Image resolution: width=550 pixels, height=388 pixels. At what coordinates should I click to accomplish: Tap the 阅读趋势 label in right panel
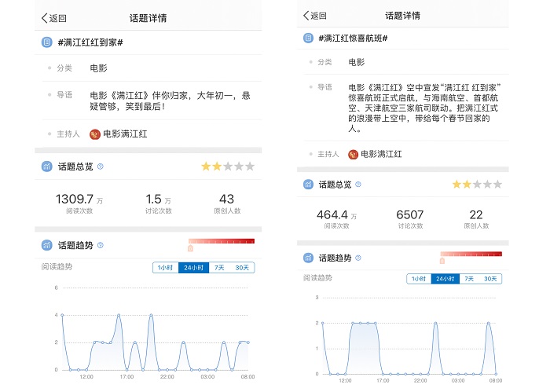coord(317,278)
